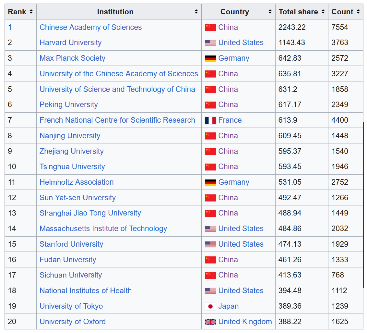Open Sun Yat-sen University link
Viewport: 367px width, 333px height.
pyautogui.click(x=77, y=198)
